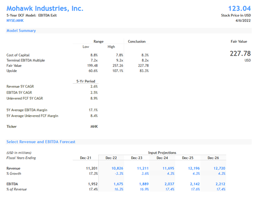Click the Terminal EBITDA Multiple row label
The width and height of the screenshot is (263, 198).
coord(26,60)
